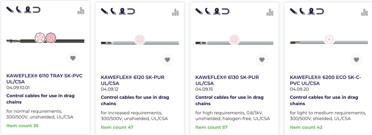Click compare bars icon on 6200 ECO card
Screen dimensions: 372x135
(x=365, y=12)
